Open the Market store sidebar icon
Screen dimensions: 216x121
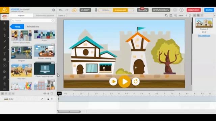click(4, 17)
